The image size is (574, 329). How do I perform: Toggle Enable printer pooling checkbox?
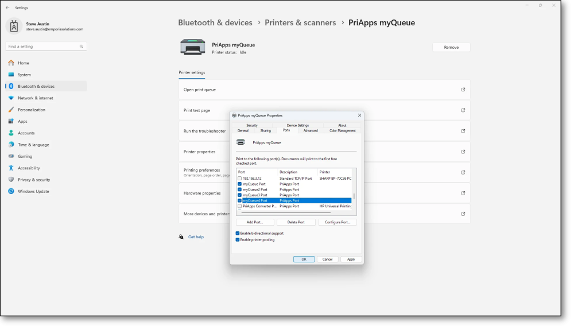click(x=238, y=240)
